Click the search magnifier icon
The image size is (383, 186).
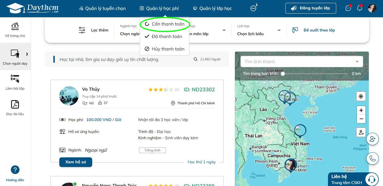(195, 60)
